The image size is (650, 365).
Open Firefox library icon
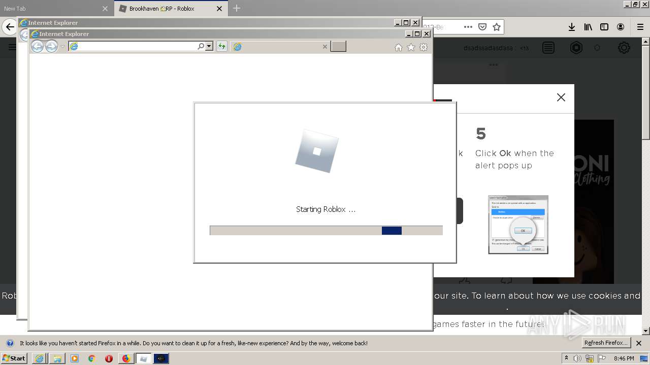click(x=588, y=27)
